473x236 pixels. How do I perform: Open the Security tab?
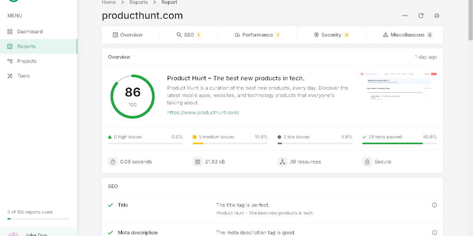tap(331, 35)
